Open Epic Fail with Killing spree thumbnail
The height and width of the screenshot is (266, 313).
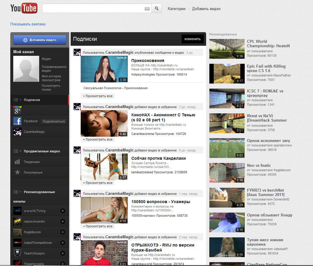point(227,74)
